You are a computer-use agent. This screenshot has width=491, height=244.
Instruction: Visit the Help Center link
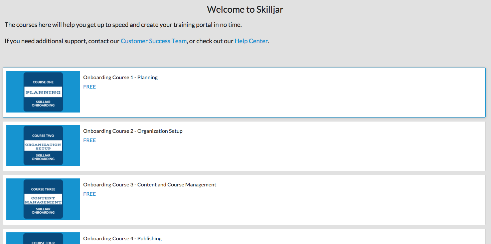(251, 41)
